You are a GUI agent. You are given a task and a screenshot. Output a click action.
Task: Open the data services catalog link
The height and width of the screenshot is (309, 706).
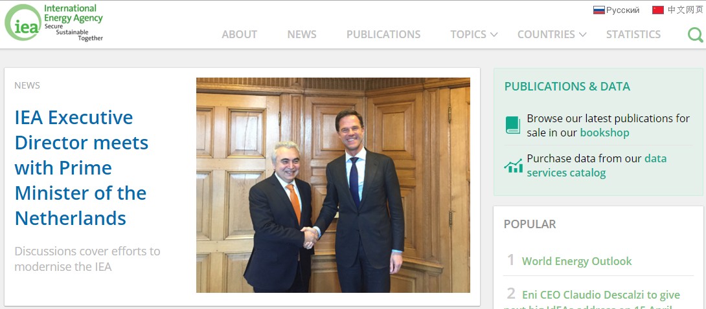(x=597, y=165)
